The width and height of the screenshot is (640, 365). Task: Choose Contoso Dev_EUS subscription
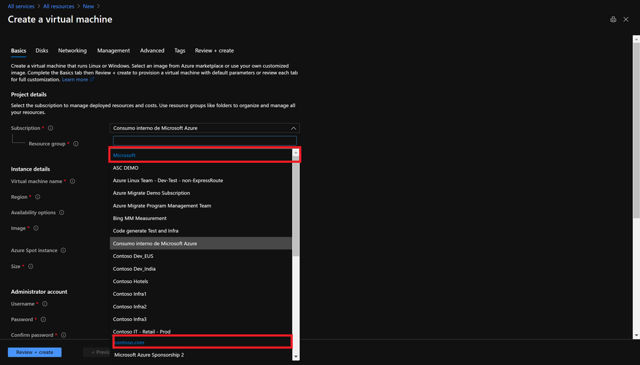(x=201, y=256)
